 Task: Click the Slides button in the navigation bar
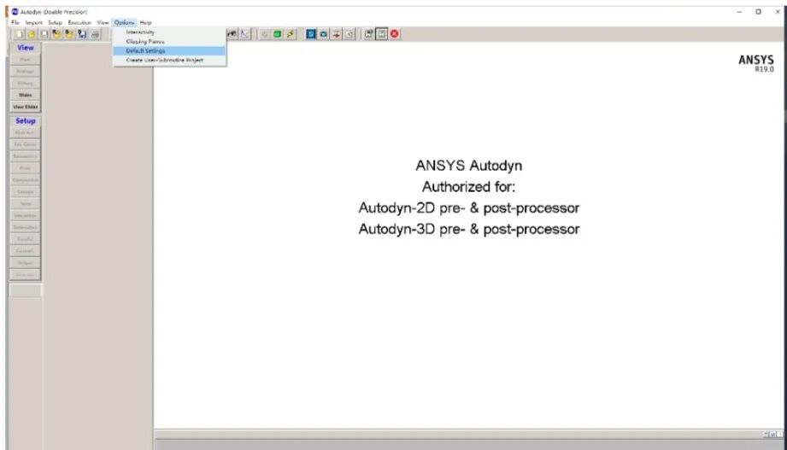point(25,95)
